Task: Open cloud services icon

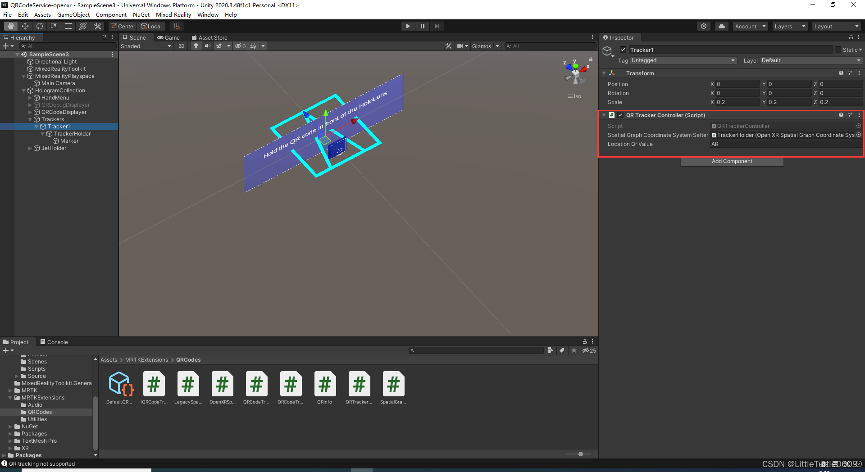Action: pyautogui.click(x=722, y=26)
